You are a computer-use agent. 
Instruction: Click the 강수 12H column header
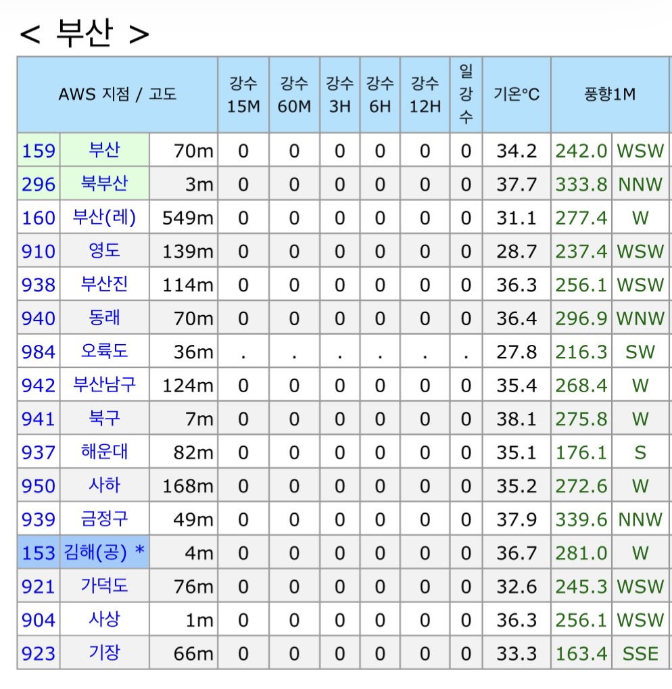click(x=425, y=95)
